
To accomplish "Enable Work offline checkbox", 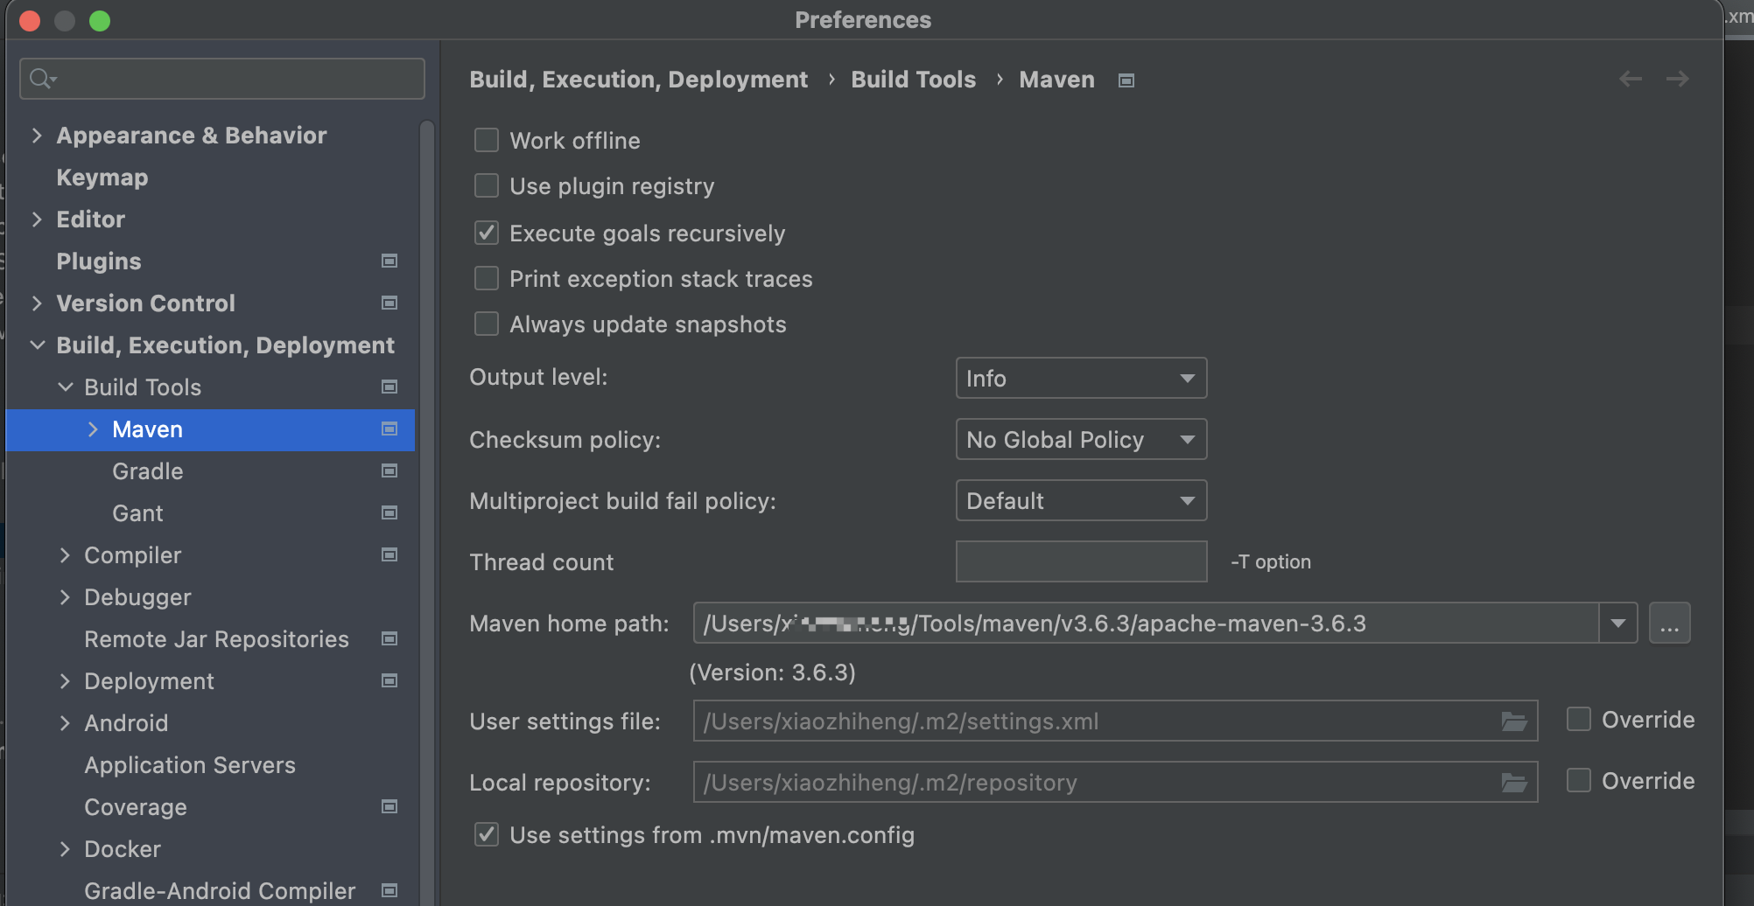I will click(486, 140).
